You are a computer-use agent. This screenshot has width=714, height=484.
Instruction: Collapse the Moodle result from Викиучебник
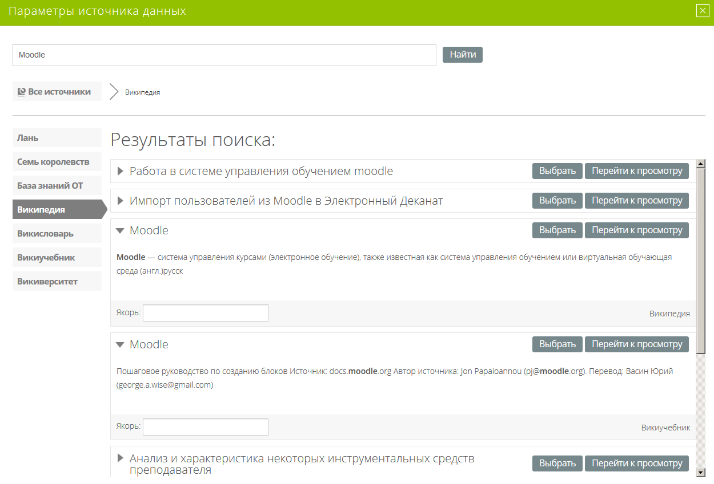pos(120,345)
